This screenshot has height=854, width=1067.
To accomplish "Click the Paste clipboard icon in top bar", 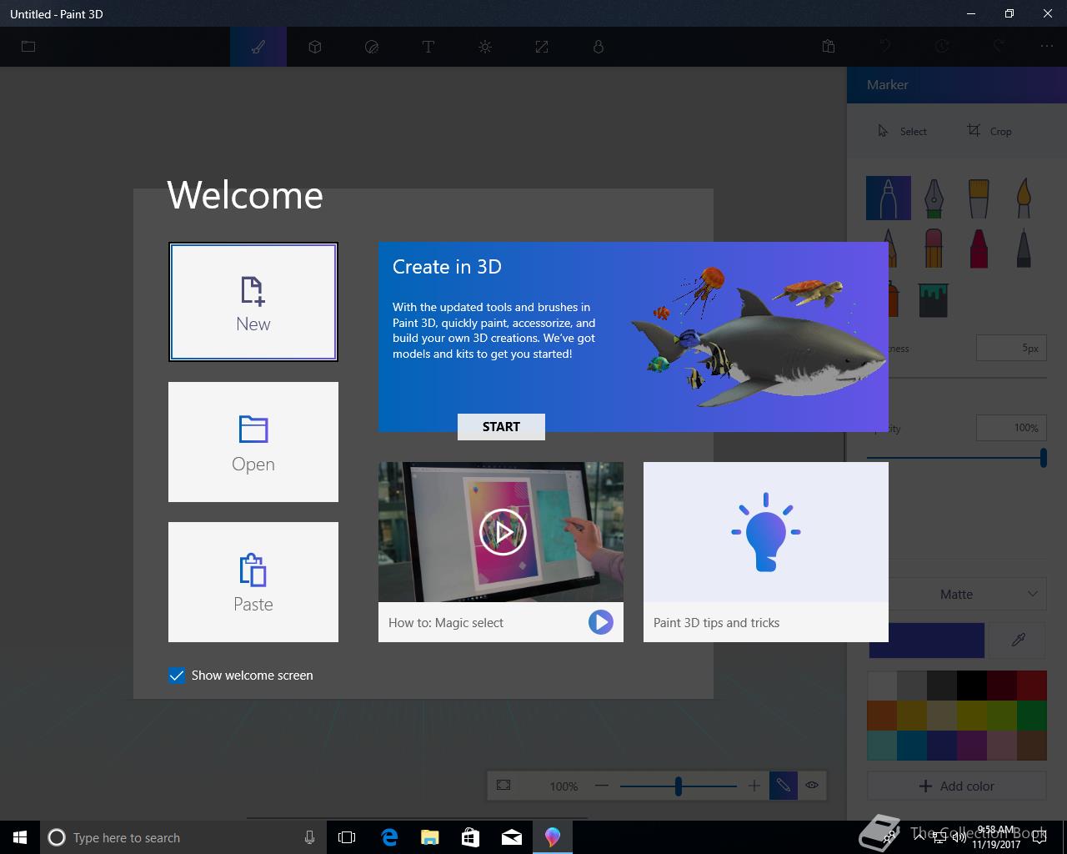I will click(x=829, y=47).
